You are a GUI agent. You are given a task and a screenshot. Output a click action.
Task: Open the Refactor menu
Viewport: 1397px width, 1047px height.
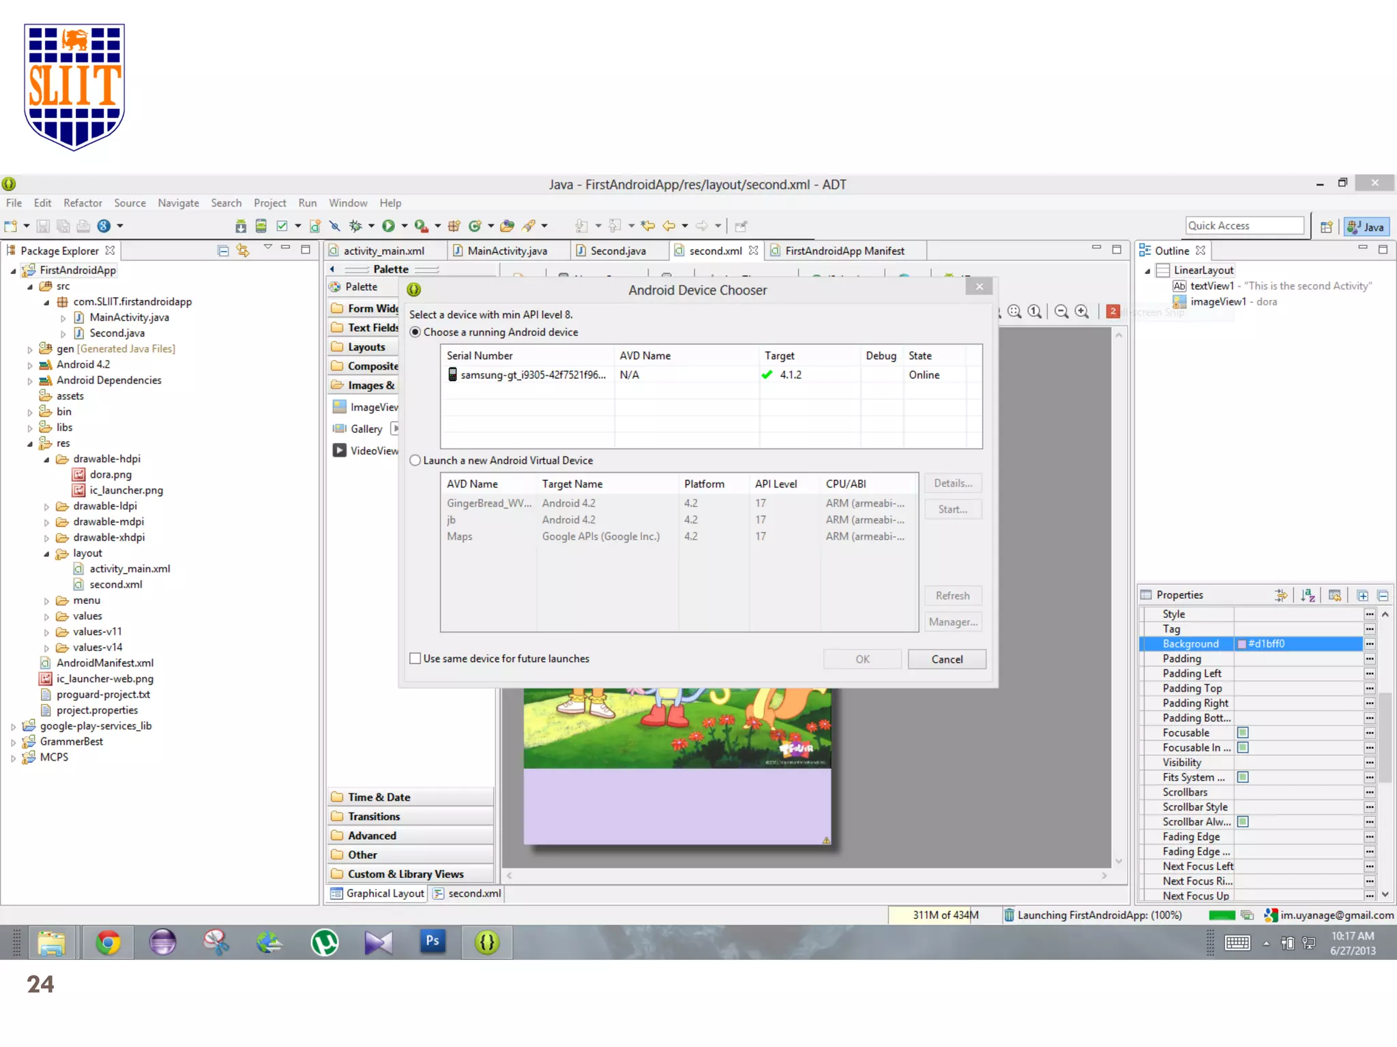click(83, 203)
